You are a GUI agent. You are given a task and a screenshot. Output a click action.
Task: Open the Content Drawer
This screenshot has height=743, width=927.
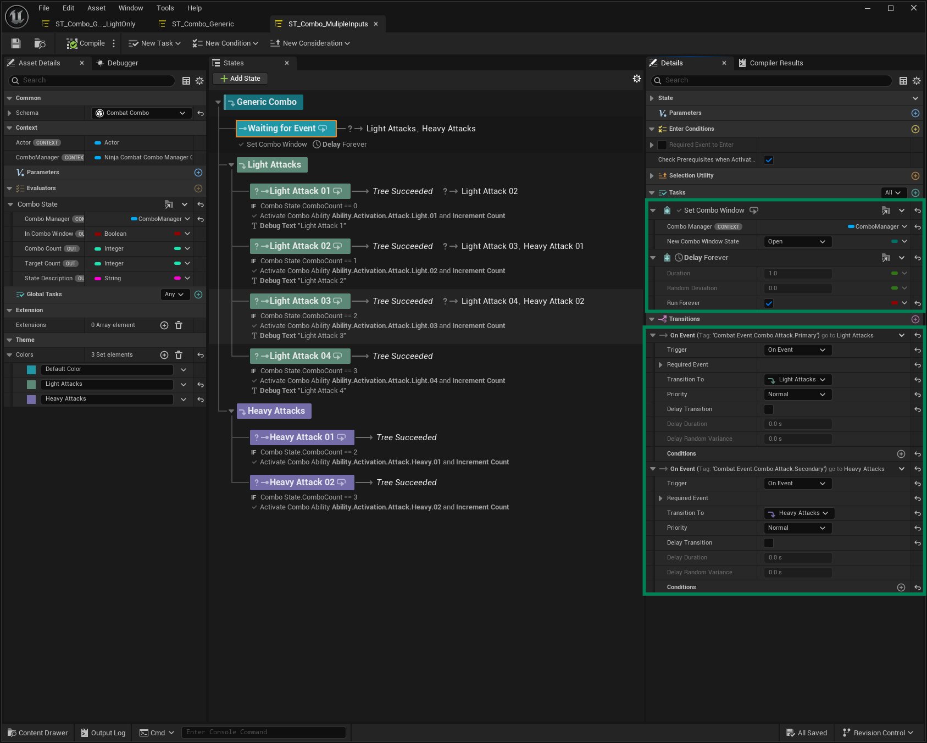click(x=38, y=733)
